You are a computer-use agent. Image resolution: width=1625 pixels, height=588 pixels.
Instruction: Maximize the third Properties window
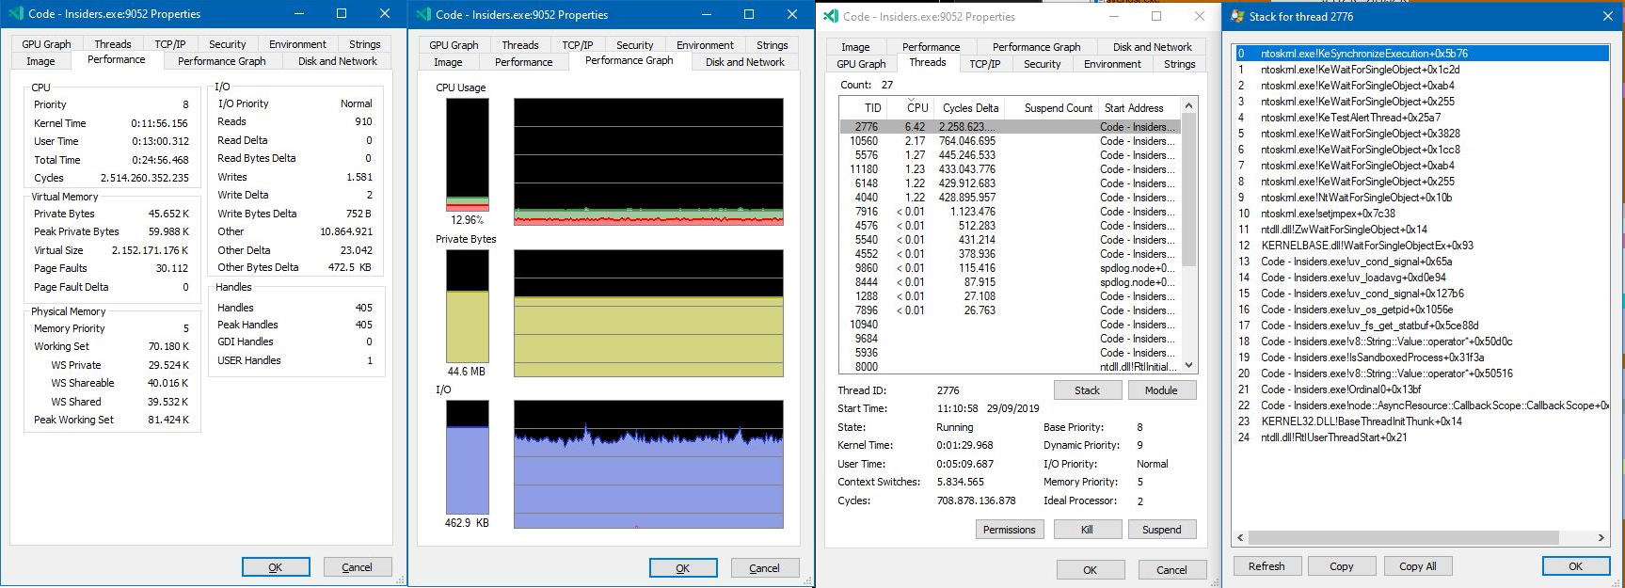coord(1156,16)
